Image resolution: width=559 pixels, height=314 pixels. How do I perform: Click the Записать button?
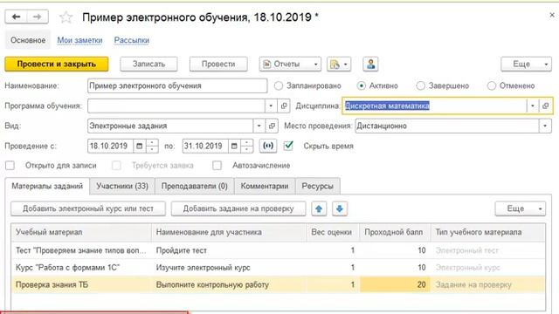pos(148,64)
